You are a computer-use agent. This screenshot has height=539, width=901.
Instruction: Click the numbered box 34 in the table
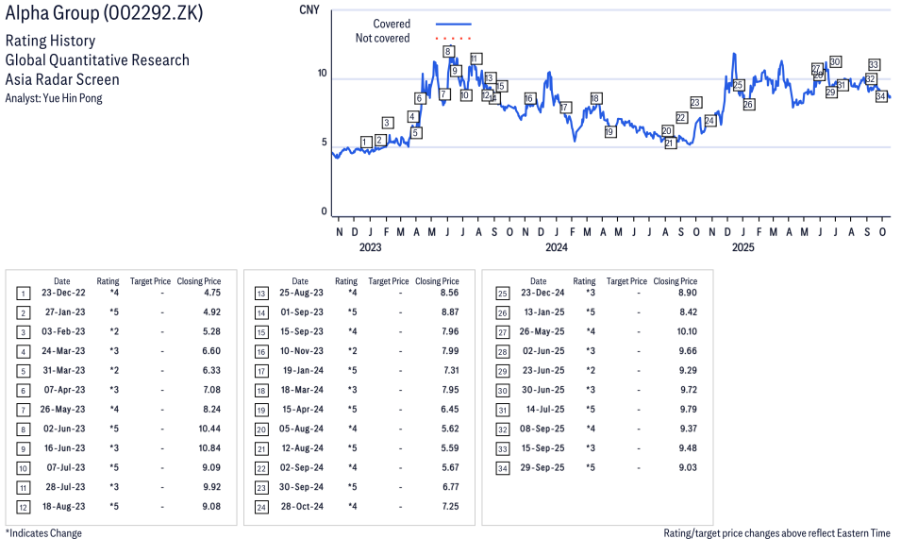(x=500, y=468)
